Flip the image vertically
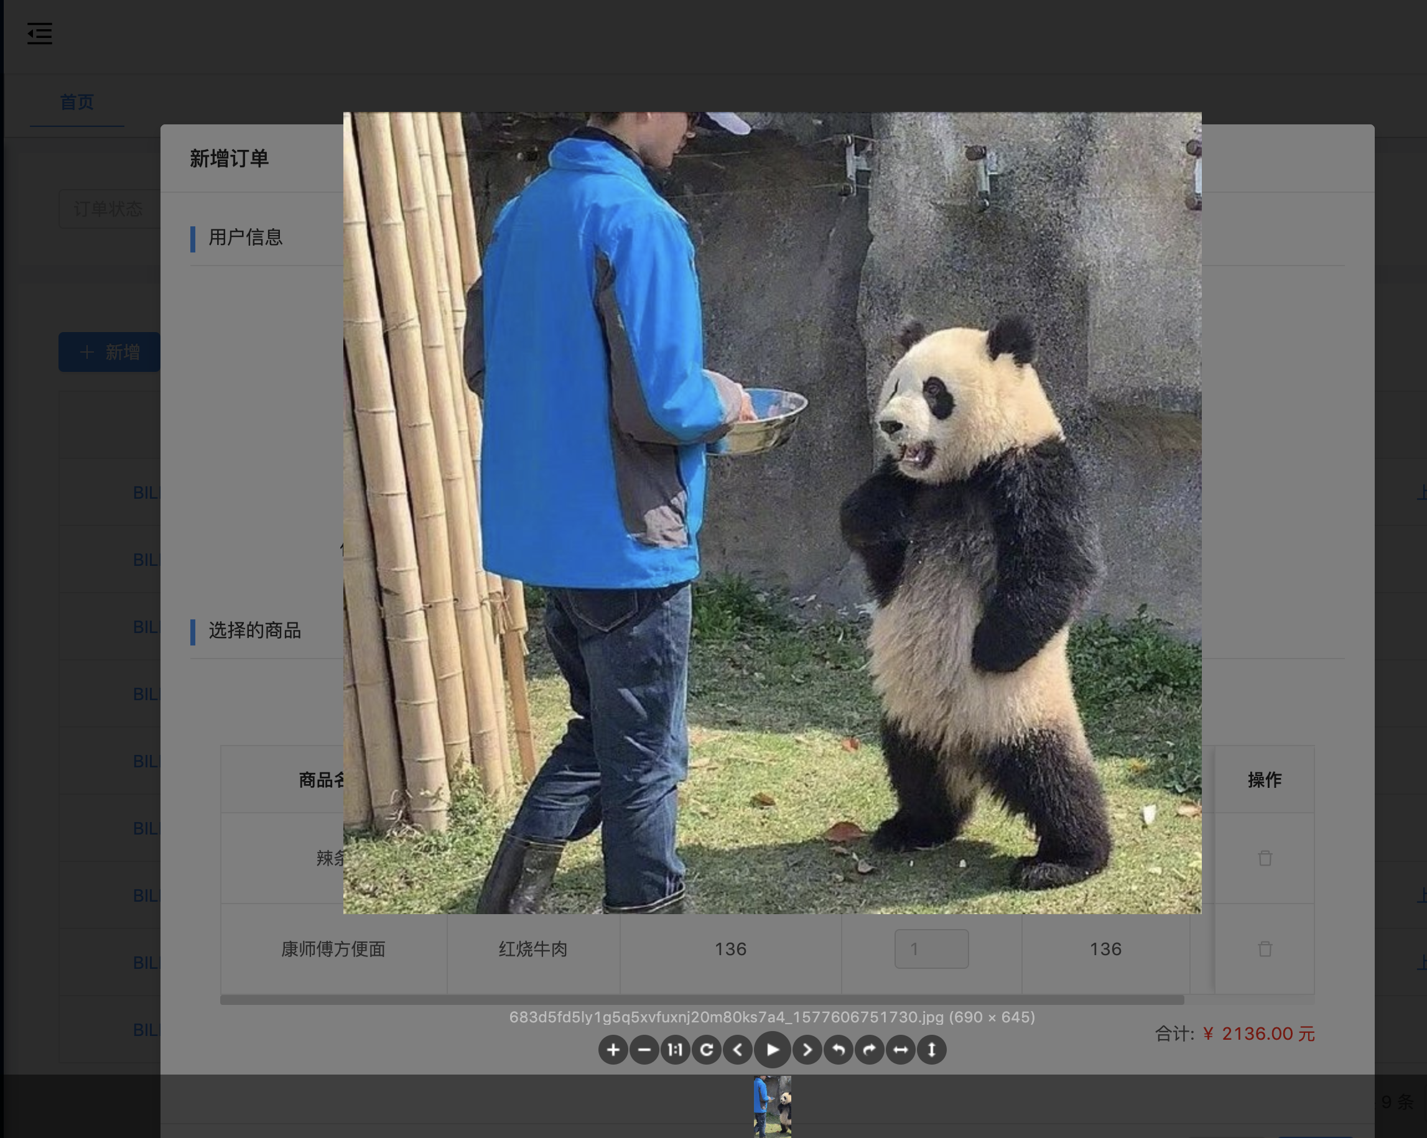The height and width of the screenshot is (1138, 1427). coord(931,1050)
